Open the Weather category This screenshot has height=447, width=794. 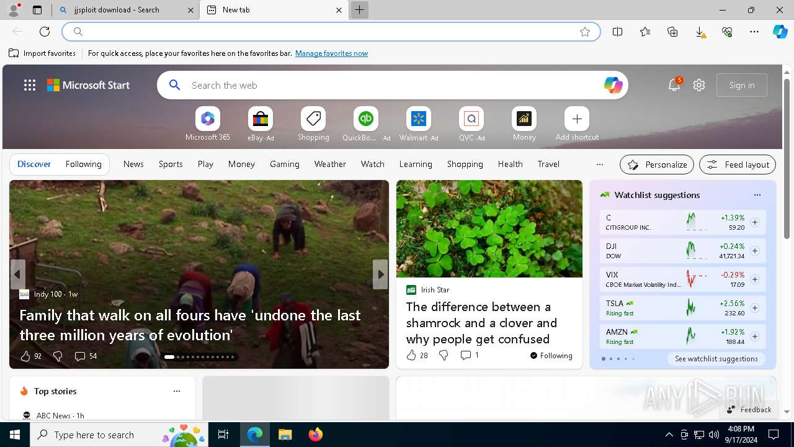click(330, 165)
